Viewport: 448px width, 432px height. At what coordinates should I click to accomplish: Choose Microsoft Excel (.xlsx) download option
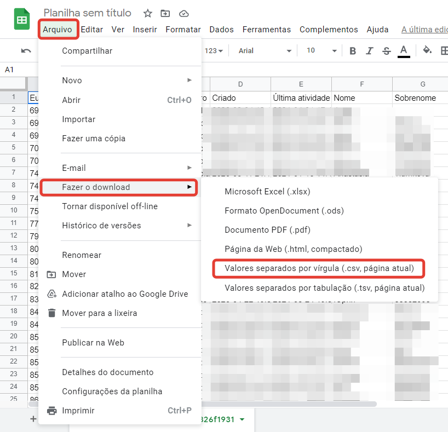pyautogui.click(x=267, y=192)
